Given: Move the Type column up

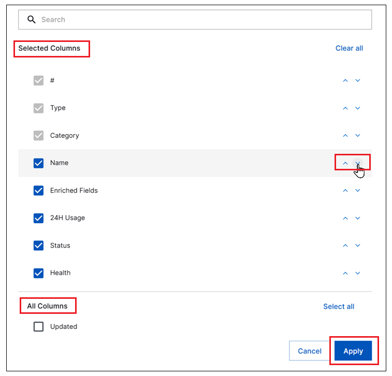Looking at the screenshot, I should coord(345,108).
